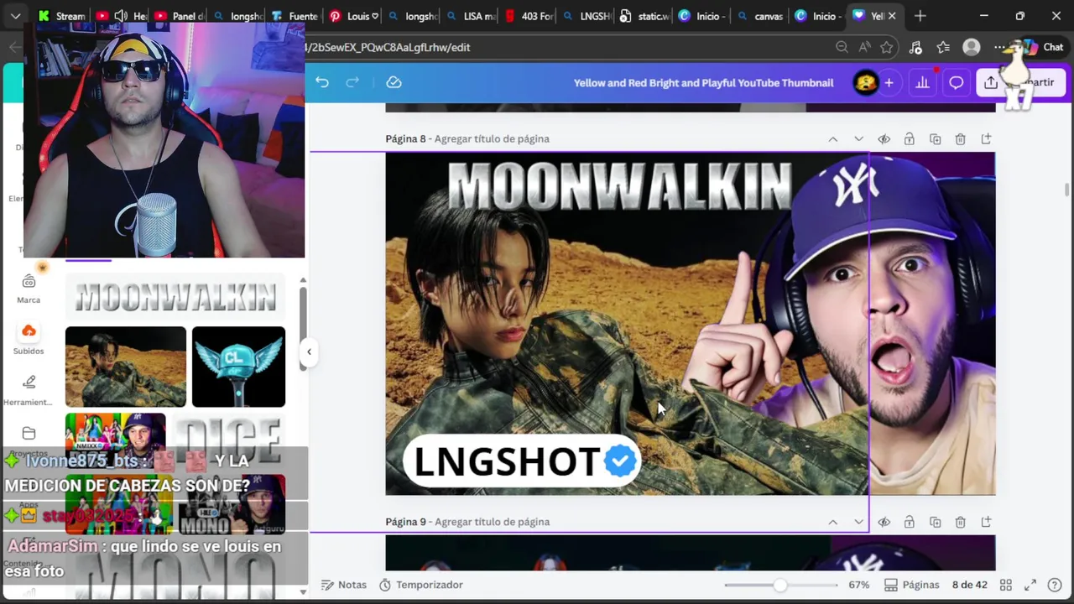Open the Marca brand kit panel
Viewport: 1074px width, 604px height.
click(x=29, y=289)
